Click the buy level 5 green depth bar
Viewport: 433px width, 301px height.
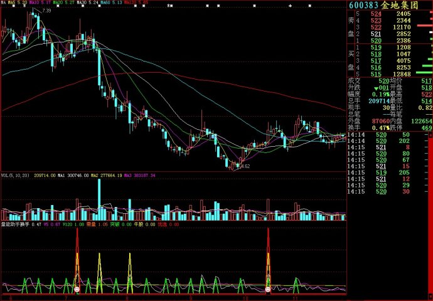click(x=424, y=73)
